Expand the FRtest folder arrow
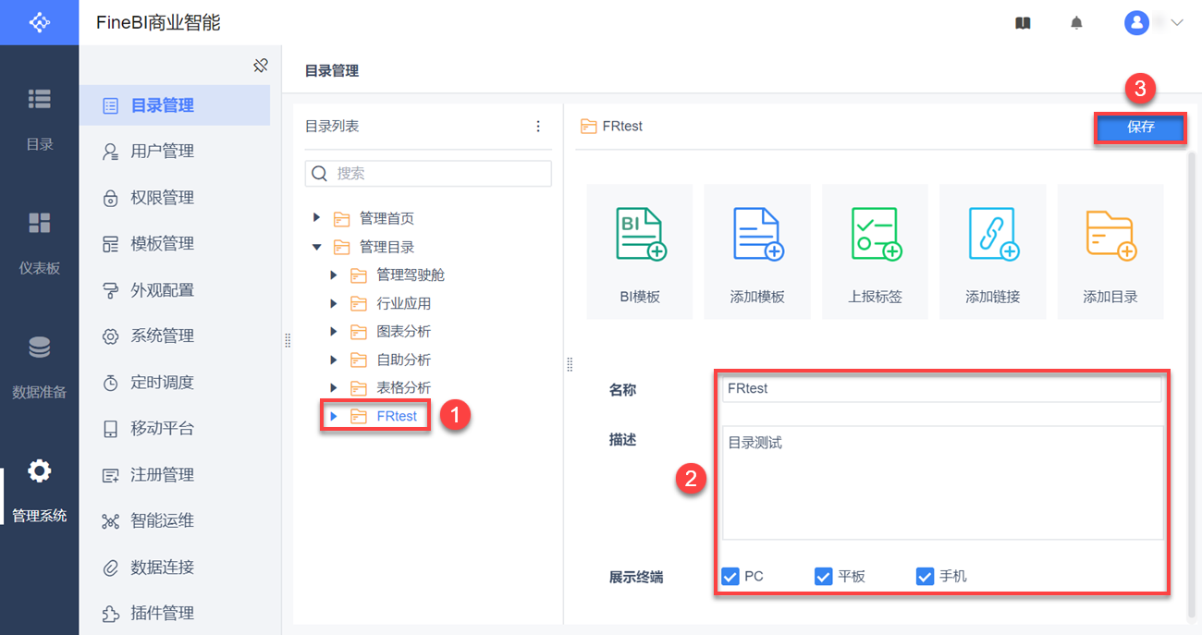This screenshot has height=635, width=1202. click(334, 416)
